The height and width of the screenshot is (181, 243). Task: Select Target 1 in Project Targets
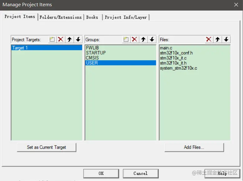coord(47,48)
